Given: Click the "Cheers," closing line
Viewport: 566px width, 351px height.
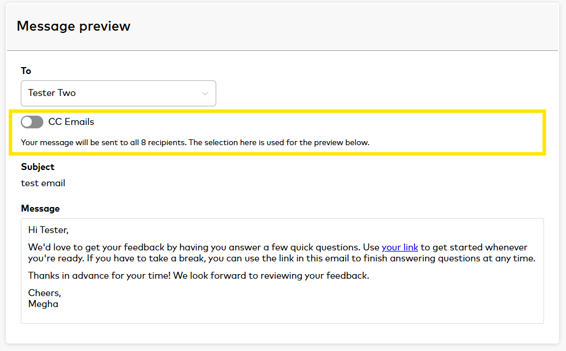Looking at the screenshot, I should coord(45,293).
